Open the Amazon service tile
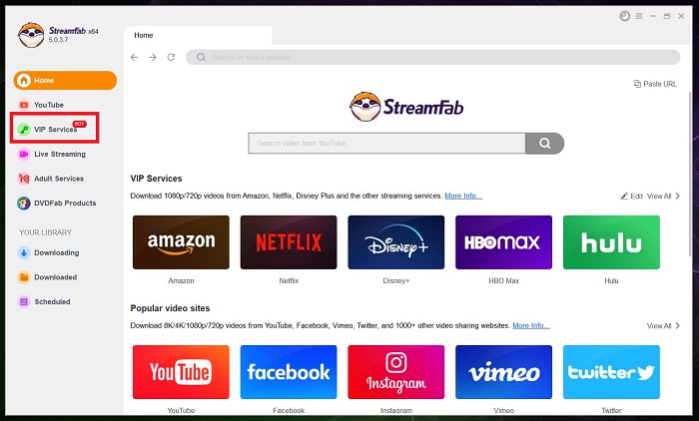The width and height of the screenshot is (699, 421). [x=181, y=242]
